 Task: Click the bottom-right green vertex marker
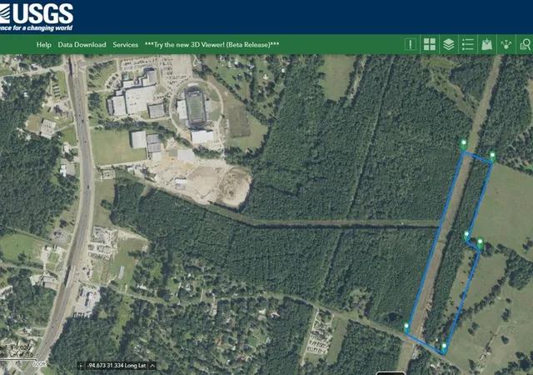click(x=444, y=347)
